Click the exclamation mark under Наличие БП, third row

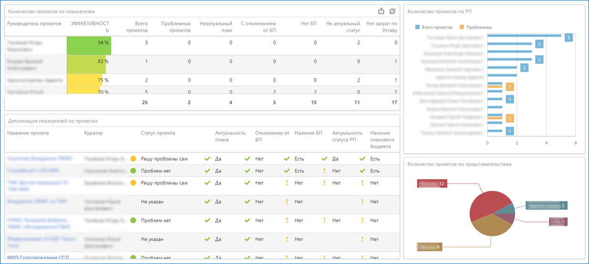click(287, 183)
